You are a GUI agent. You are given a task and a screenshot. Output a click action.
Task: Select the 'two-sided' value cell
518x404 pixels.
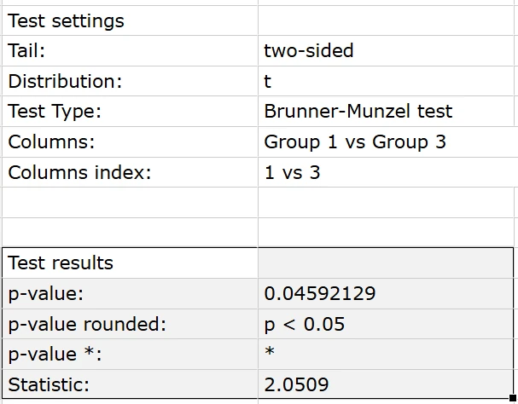coord(386,50)
